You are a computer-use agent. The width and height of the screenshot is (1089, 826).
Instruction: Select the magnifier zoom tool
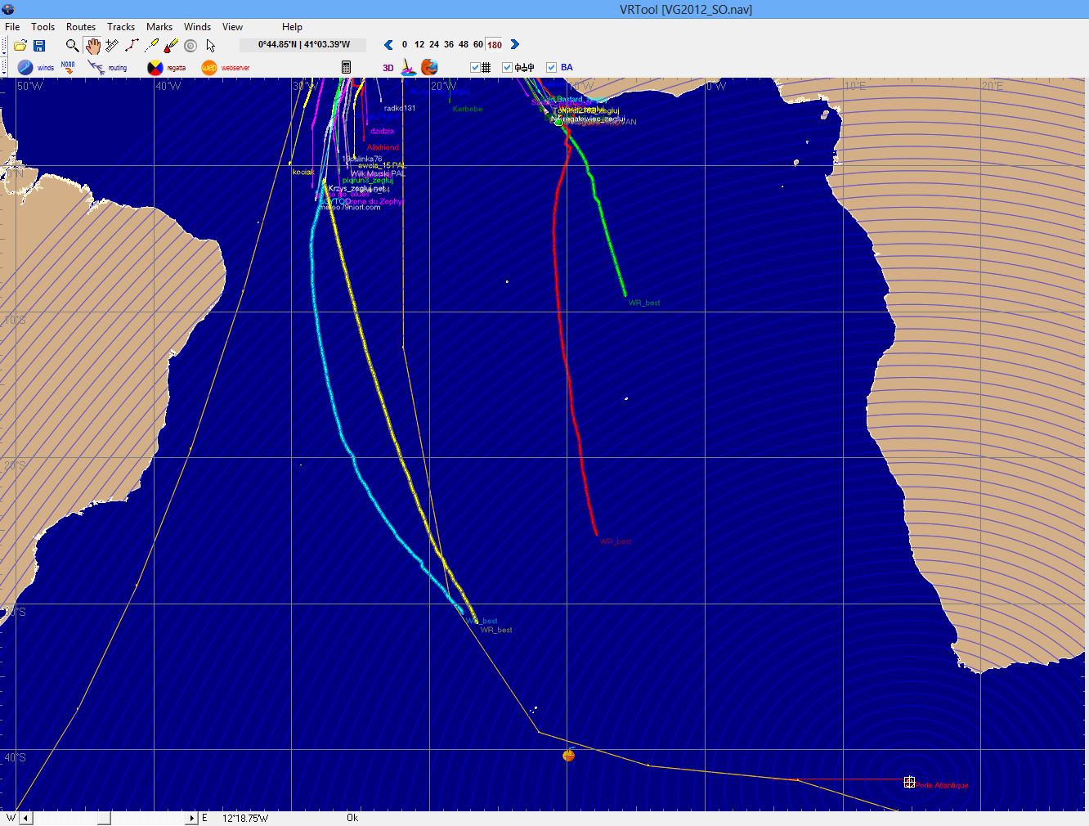point(72,46)
